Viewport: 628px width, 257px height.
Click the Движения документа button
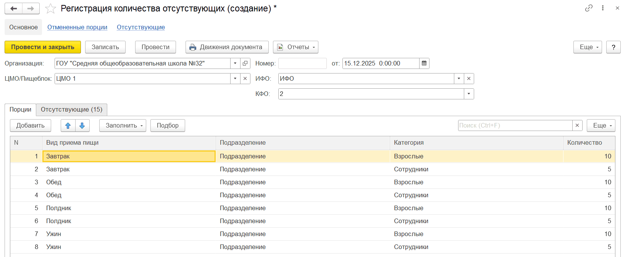click(227, 47)
